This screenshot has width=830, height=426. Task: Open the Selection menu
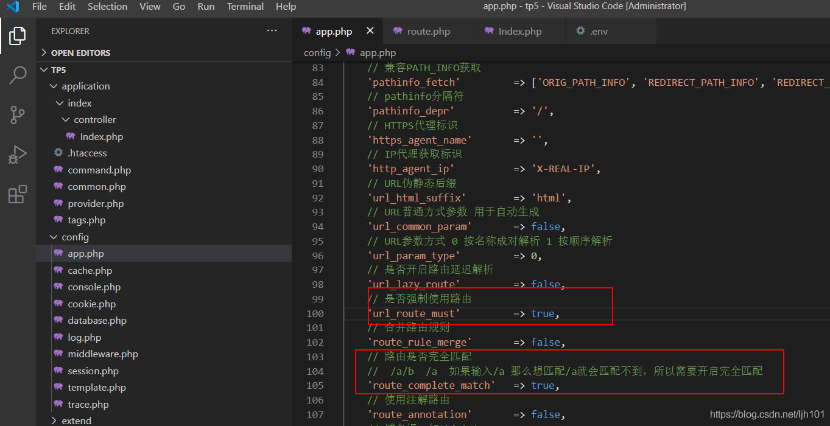[107, 7]
